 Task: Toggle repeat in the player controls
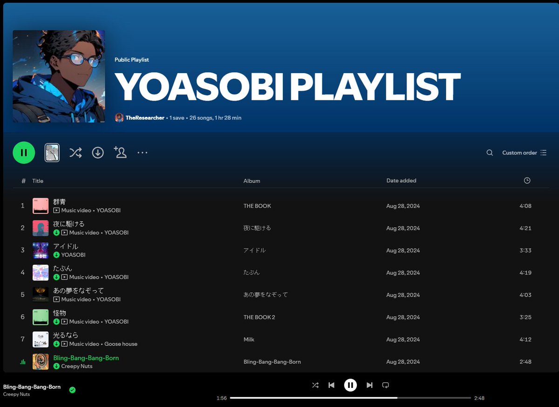[x=385, y=385]
